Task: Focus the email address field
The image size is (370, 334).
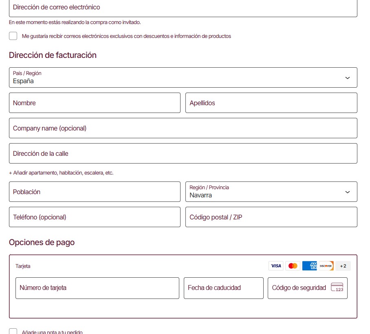Action: 183,7
